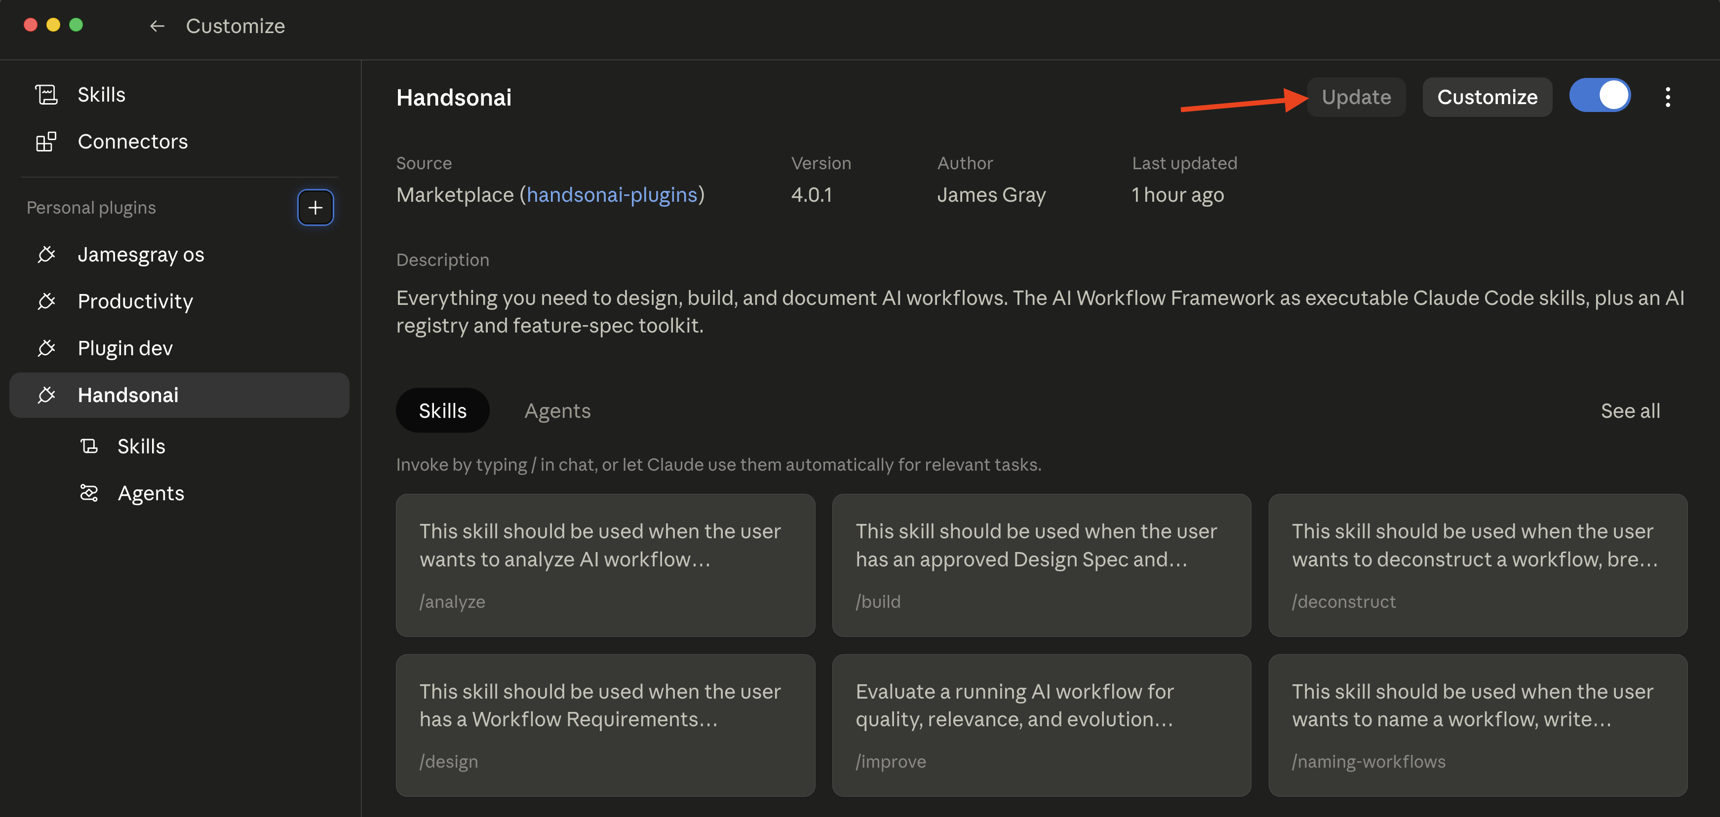
Task: Click the plugin description paragraph
Action: [1040, 312]
